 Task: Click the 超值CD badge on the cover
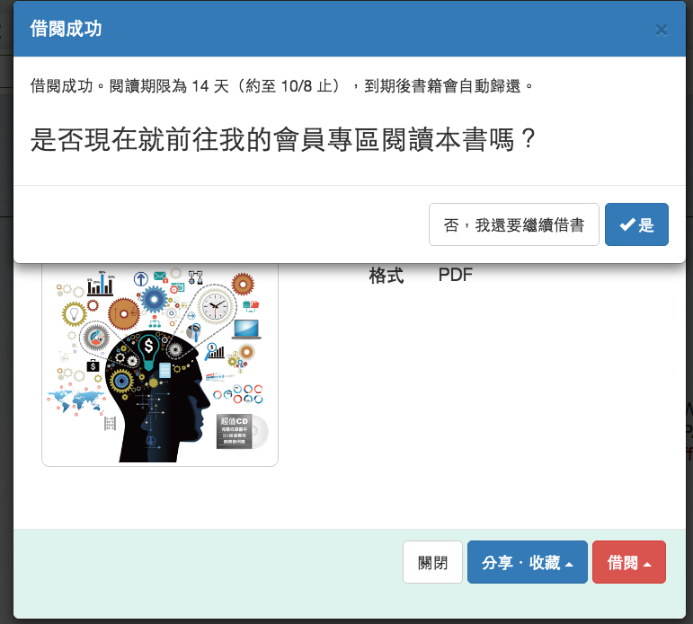[x=235, y=431]
